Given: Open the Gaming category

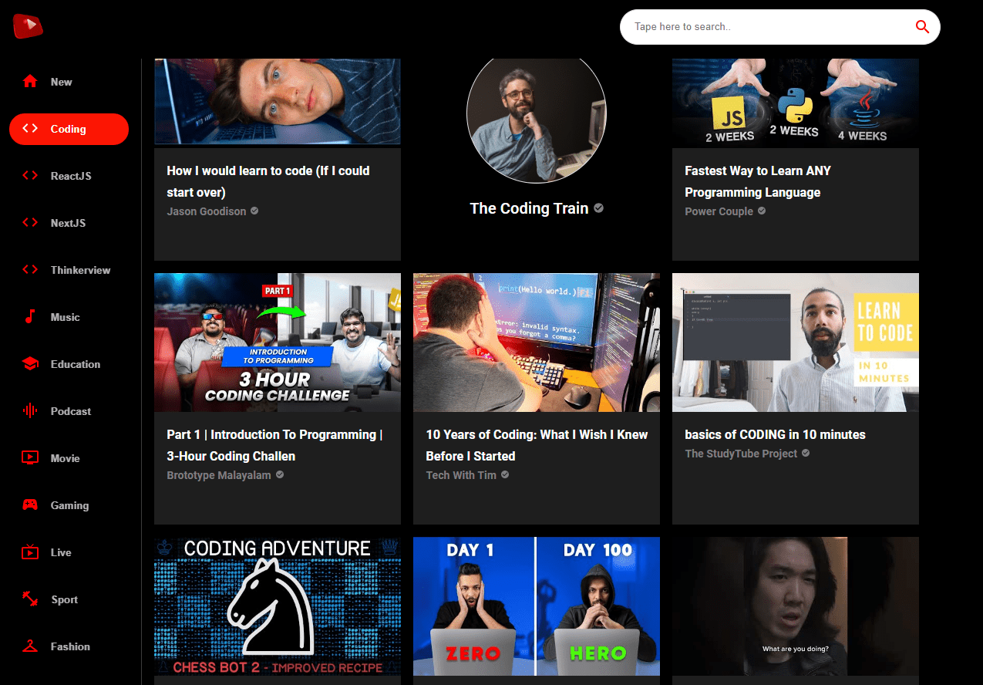Looking at the screenshot, I should (70, 505).
